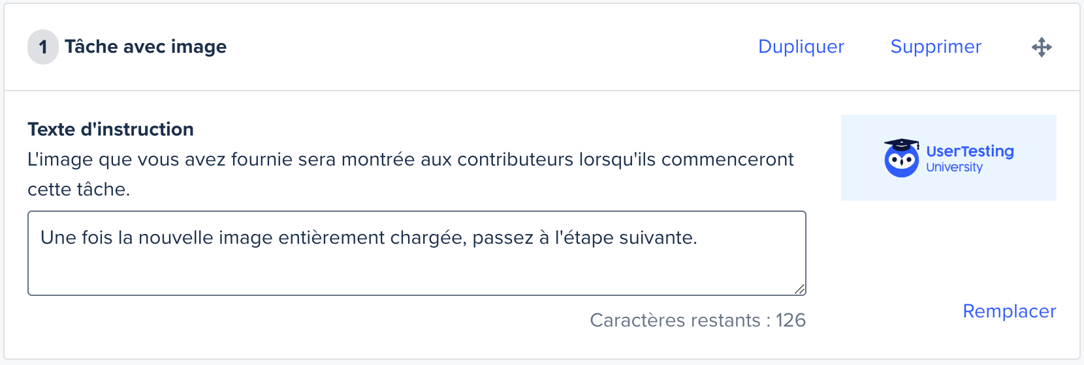Click the number 126 in the counter
The image size is (1084, 365).
pyautogui.click(x=790, y=321)
